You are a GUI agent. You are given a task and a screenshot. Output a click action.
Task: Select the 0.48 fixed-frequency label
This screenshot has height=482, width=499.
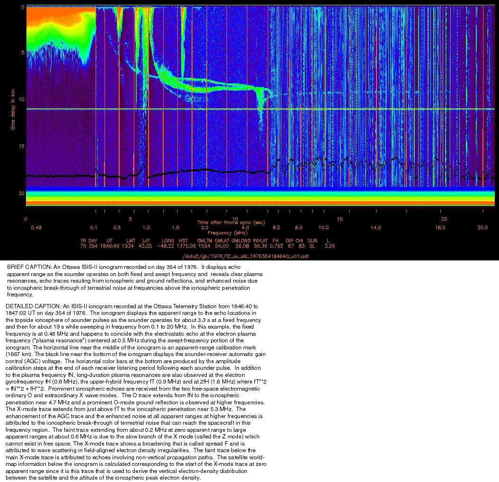click(36, 227)
